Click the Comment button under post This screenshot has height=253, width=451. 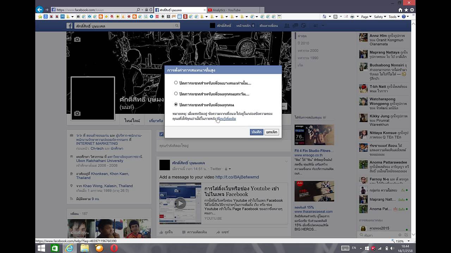194,232
